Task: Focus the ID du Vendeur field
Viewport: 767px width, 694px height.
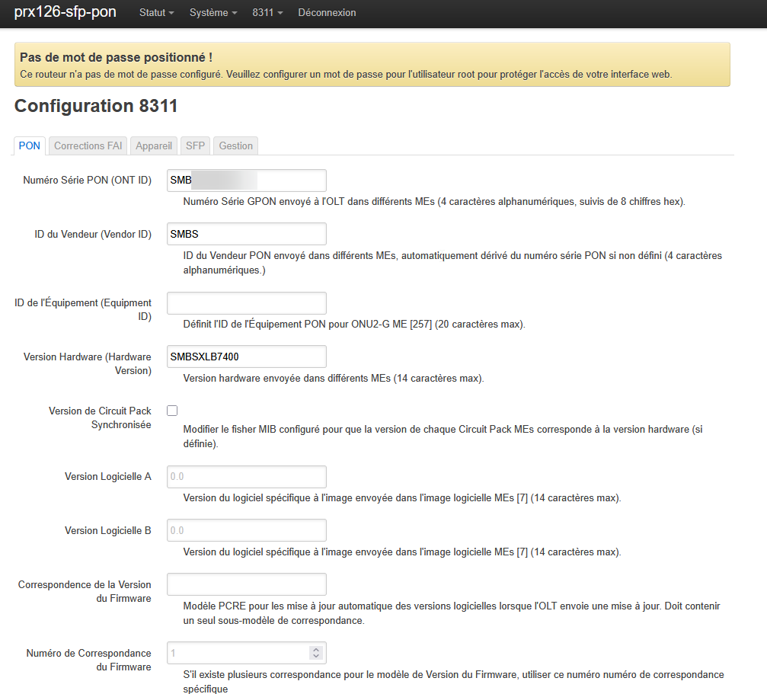Action: coord(246,234)
